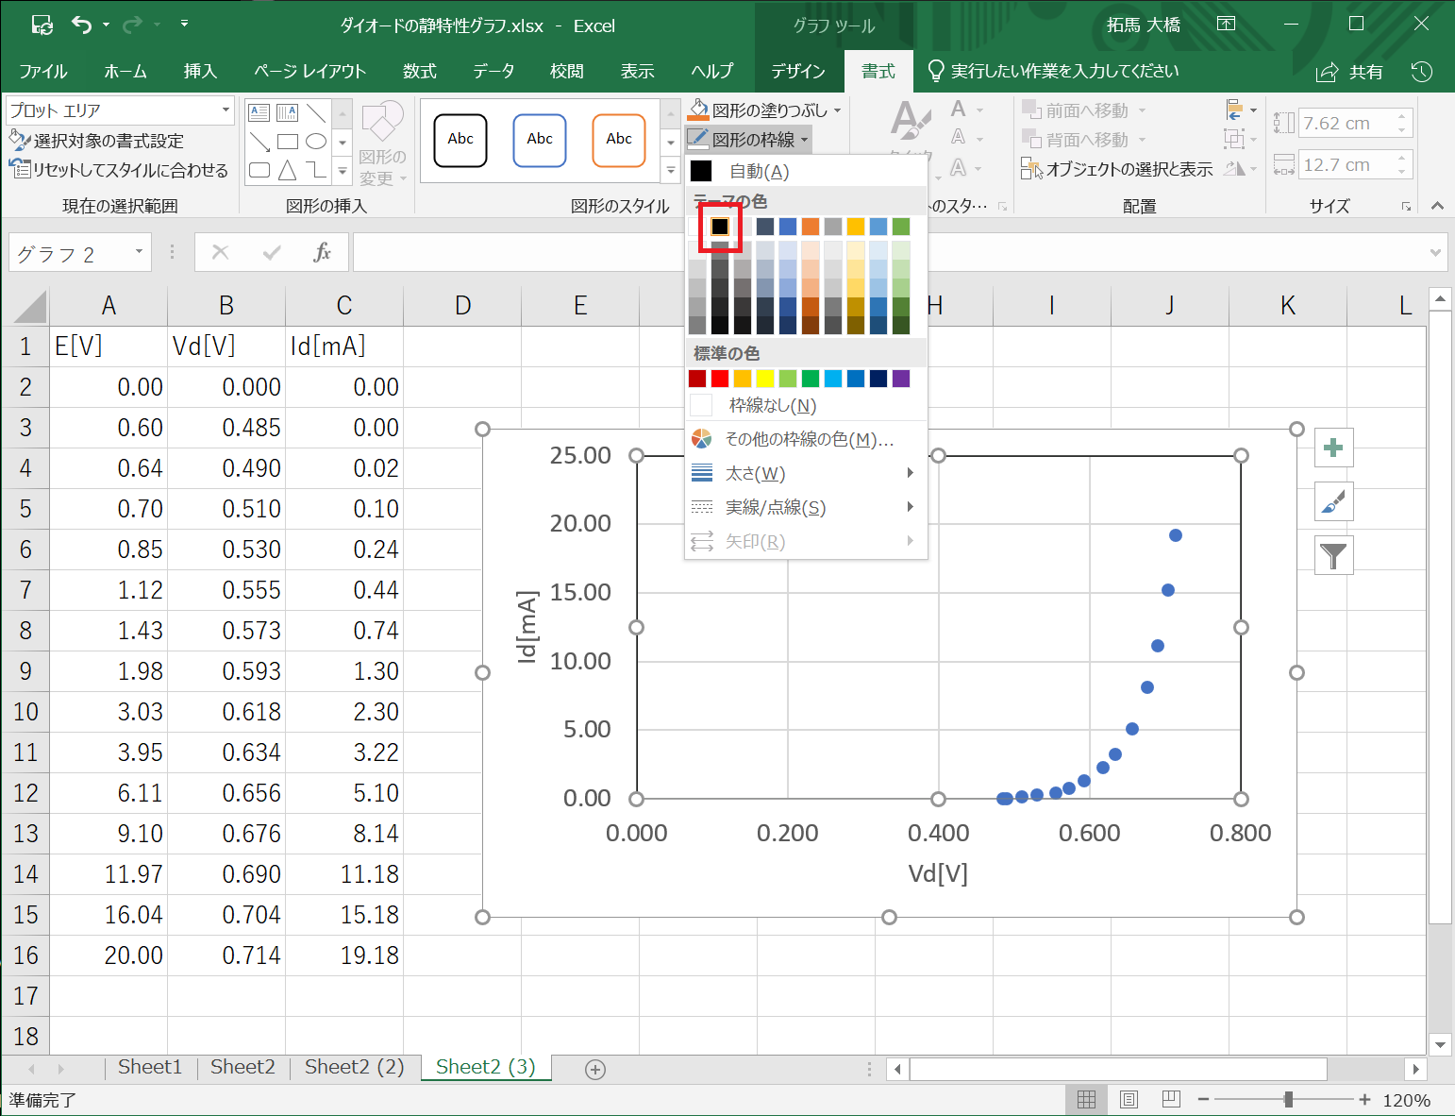Open Format Selection (選択対象の書式設定)

(96, 141)
